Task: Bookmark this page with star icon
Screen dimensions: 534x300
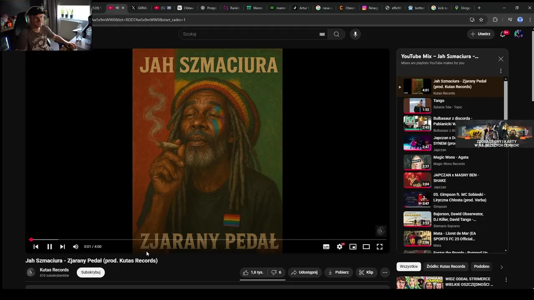Action: tap(481, 20)
